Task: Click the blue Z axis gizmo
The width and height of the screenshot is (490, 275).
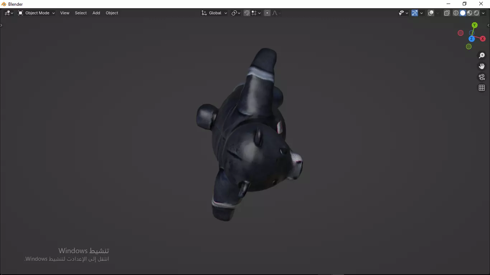Action: (x=472, y=39)
